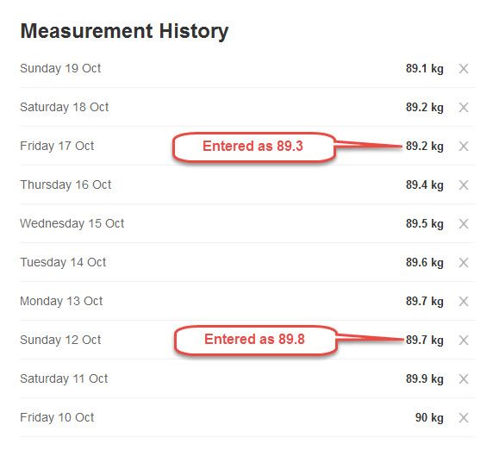The width and height of the screenshot is (499, 450).
Task: Delete the Saturday 11 Oct measurement
Action: pyautogui.click(x=464, y=378)
